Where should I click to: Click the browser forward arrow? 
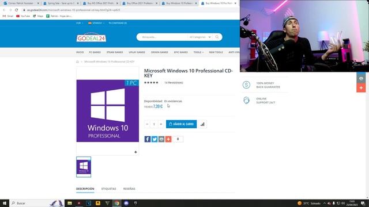tap(10, 10)
